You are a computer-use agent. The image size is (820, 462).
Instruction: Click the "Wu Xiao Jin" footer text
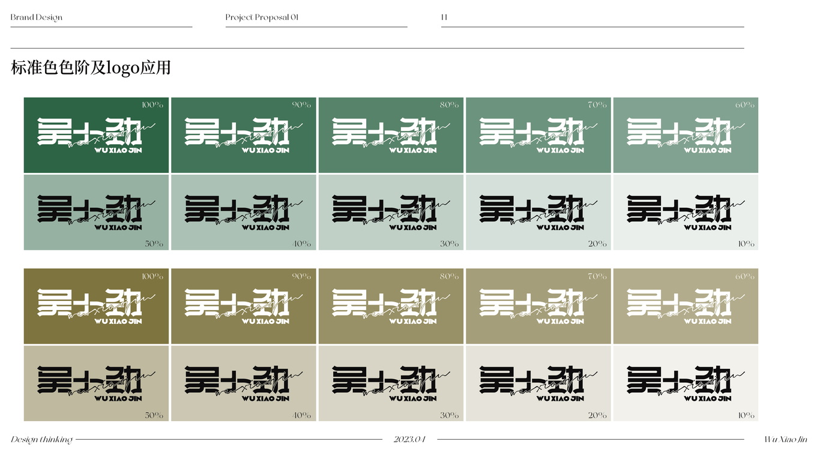[786, 440]
